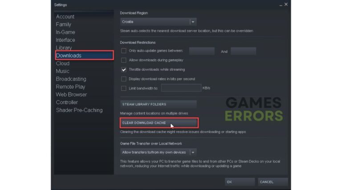Enable the Limit bandwidth to checkbox
This screenshot has height=190, width=342.
coord(124,88)
